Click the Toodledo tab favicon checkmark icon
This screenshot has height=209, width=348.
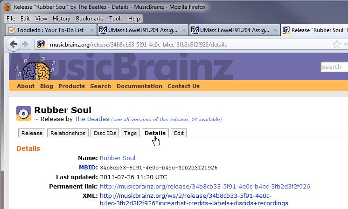pos(11,30)
